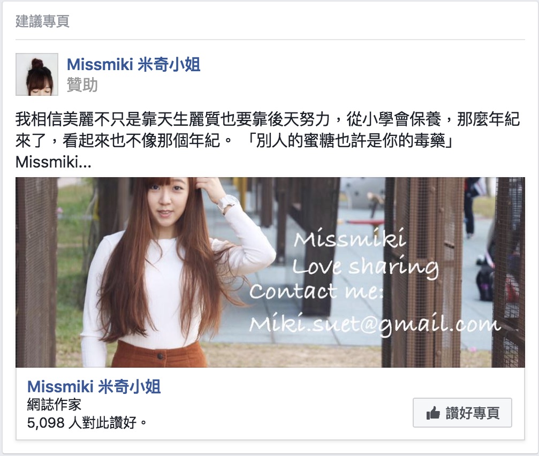Click the Miki.suet@gmail.com text on cover image
Image resolution: width=539 pixels, height=456 pixels.
(374, 325)
